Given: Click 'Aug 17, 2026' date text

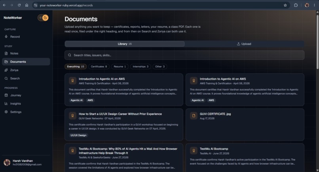Looking at the screenshot, I should [x=207, y=118].
